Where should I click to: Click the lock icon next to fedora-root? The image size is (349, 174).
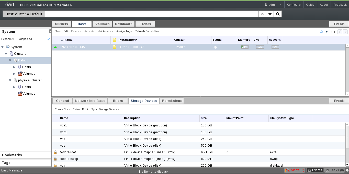(x=55, y=152)
